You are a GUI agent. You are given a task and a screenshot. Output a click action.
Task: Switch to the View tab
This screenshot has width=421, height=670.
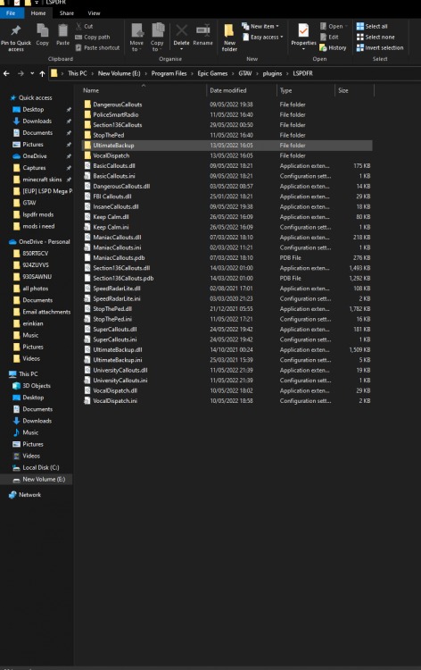click(94, 13)
